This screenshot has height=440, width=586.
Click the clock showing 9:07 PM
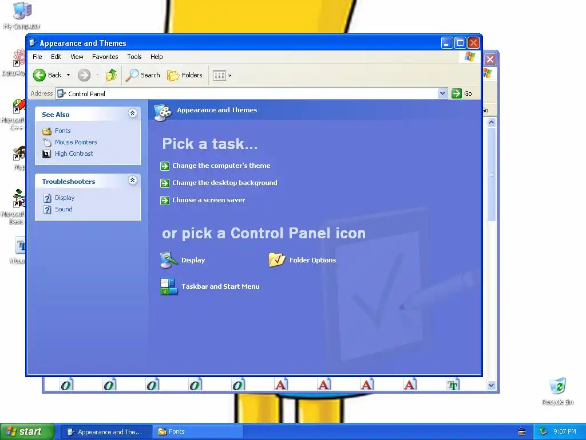(x=565, y=432)
